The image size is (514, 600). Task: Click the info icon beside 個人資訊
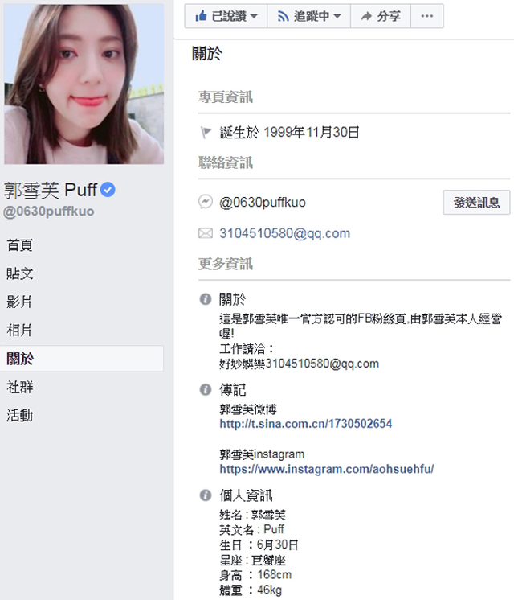pyautogui.click(x=206, y=495)
